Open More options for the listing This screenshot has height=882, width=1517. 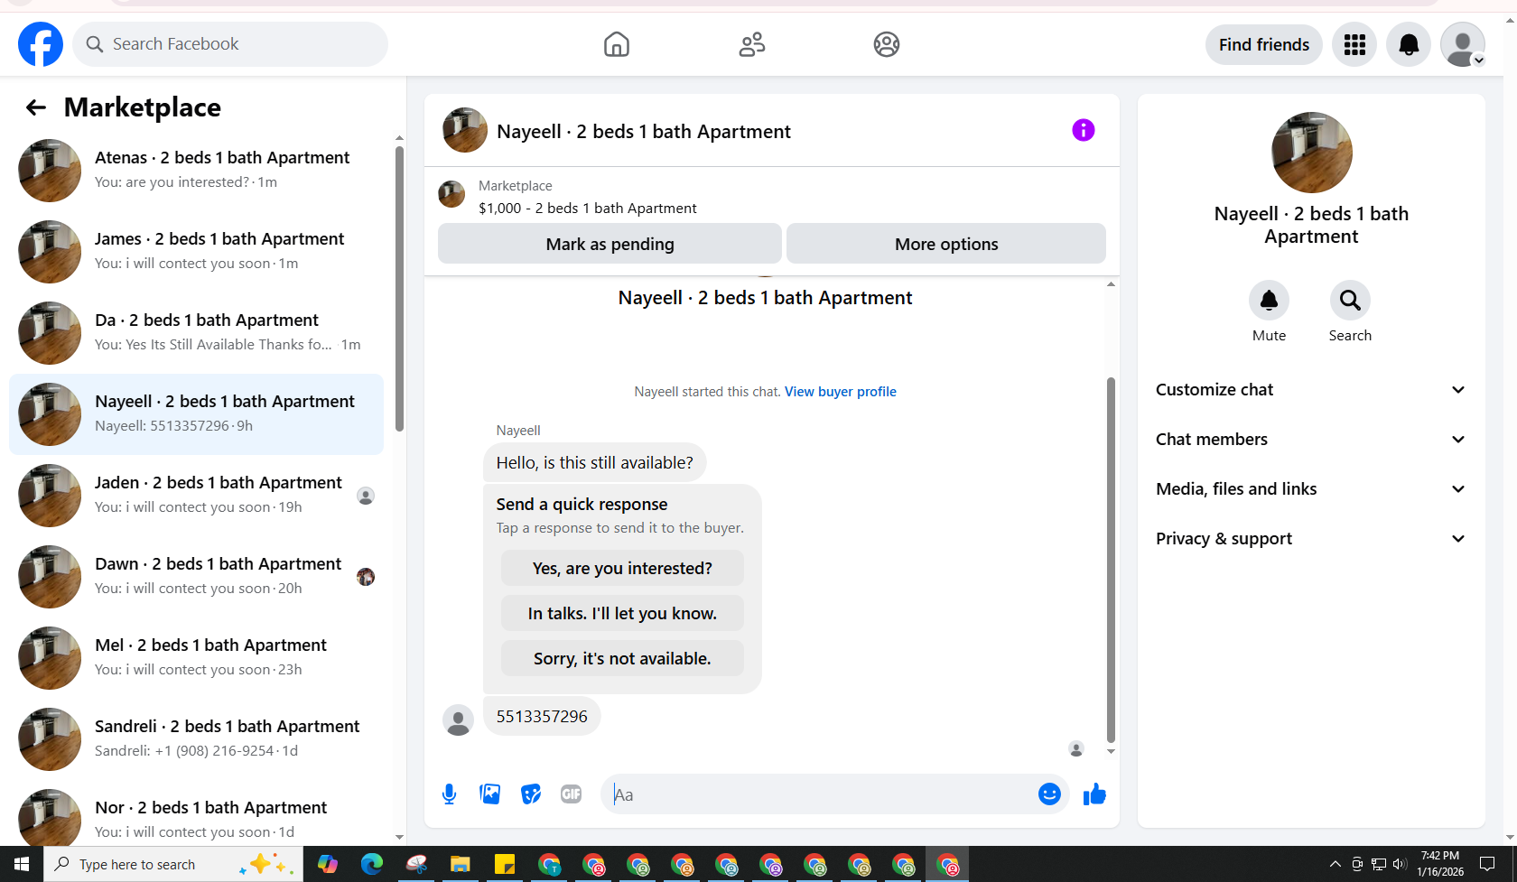click(x=946, y=244)
